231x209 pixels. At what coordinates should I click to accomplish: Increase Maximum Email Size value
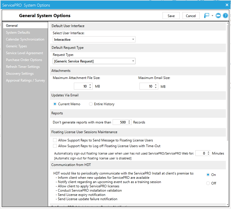point(156,85)
